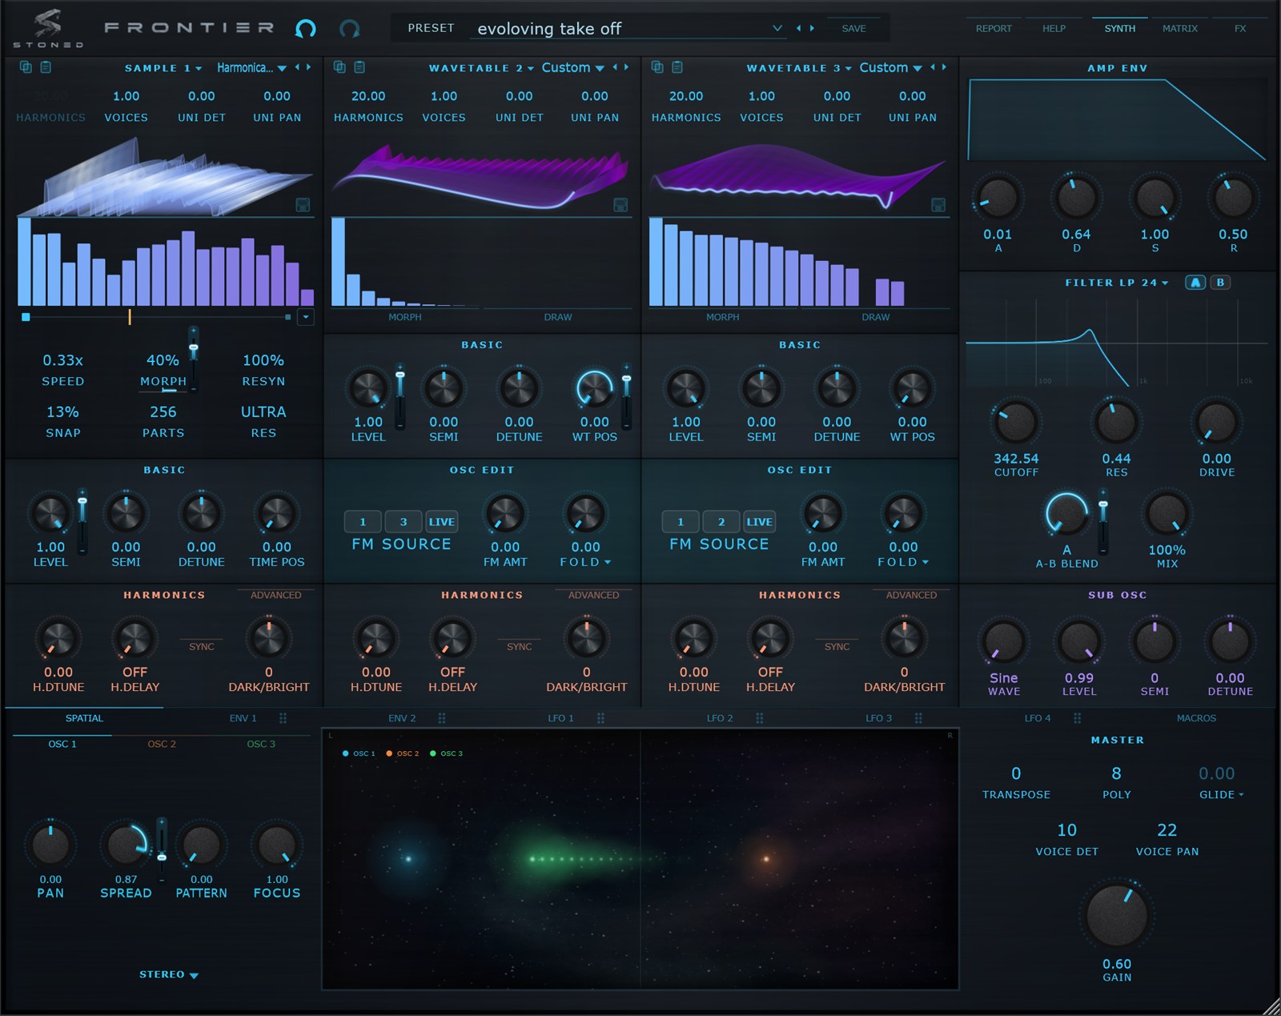Switch to the MATRIX tab

[x=1180, y=28]
